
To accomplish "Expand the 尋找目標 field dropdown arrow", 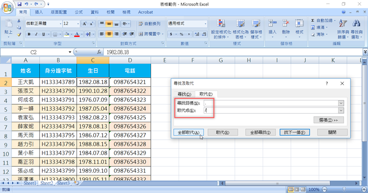I will pyautogui.click(x=341, y=103).
